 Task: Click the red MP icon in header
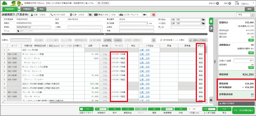pyautogui.click(x=154, y=15)
